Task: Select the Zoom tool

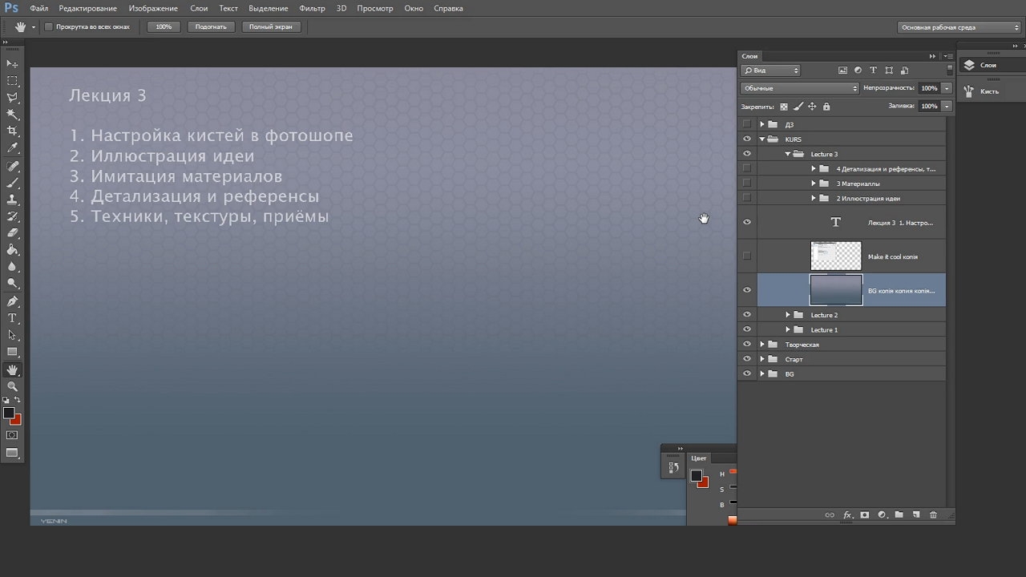Action: click(x=12, y=386)
